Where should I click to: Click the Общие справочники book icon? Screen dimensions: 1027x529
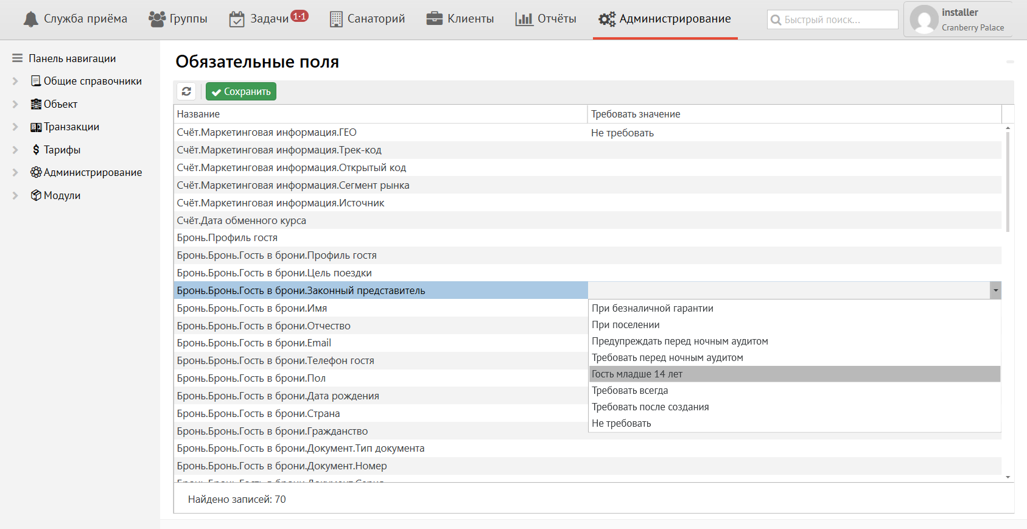[36, 81]
